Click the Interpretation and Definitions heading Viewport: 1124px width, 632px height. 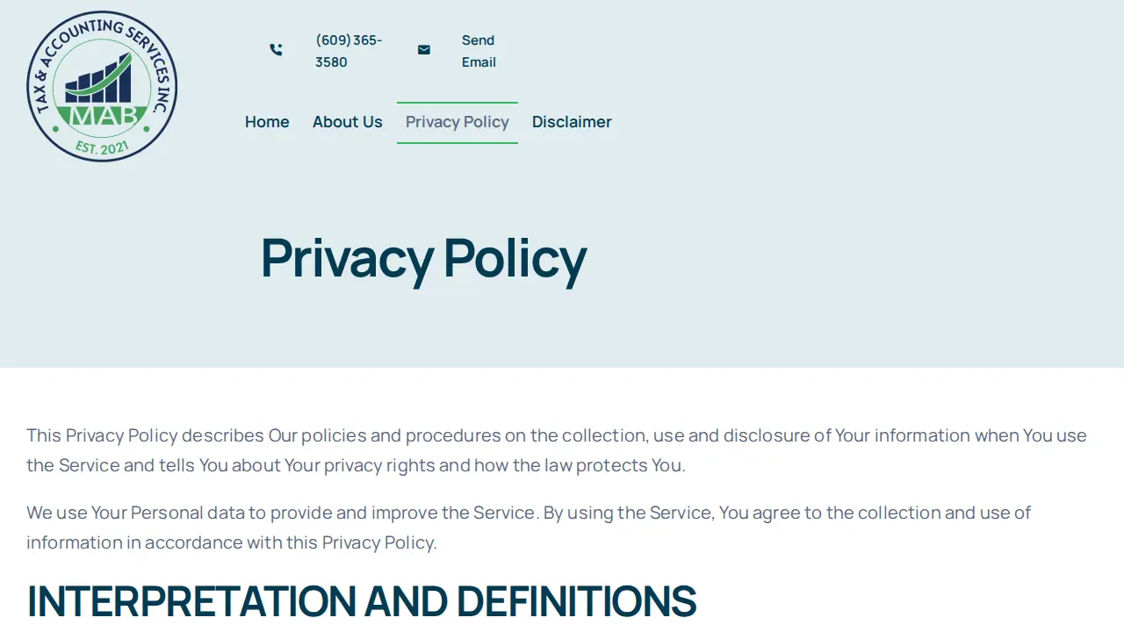[x=362, y=601]
